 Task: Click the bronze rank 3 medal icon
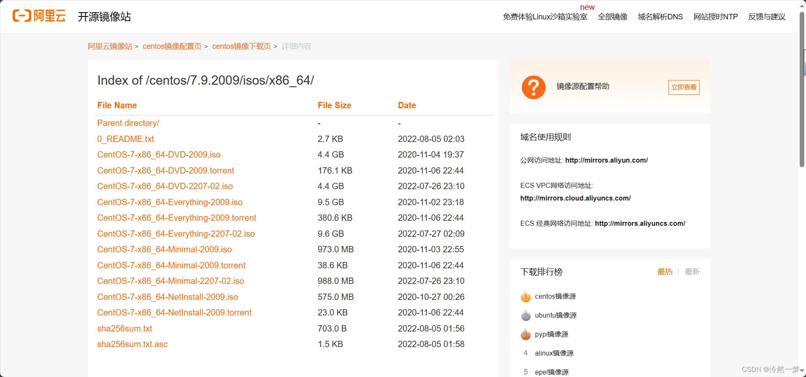[525, 334]
